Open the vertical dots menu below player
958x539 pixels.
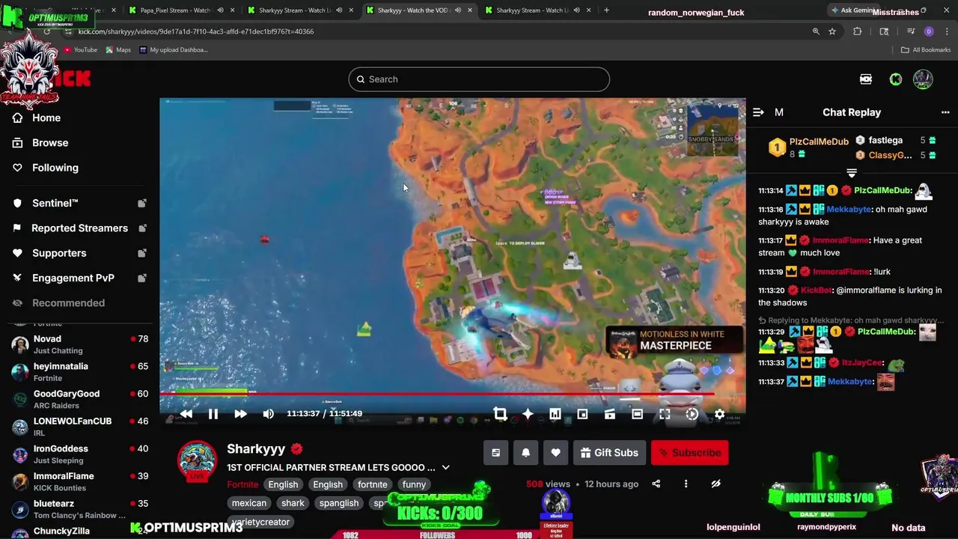[x=686, y=484]
